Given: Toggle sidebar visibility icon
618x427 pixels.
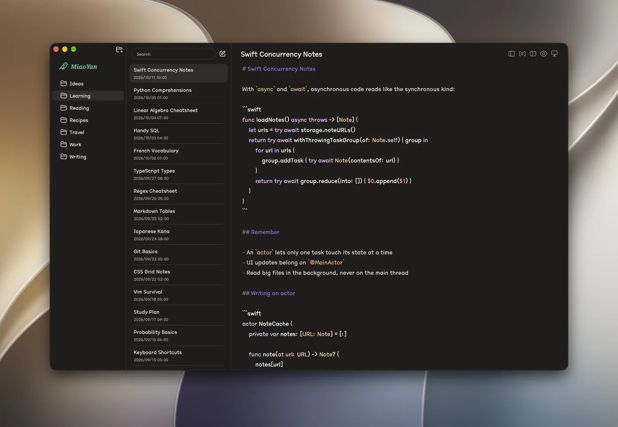Looking at the screenshot, I should [x=512, y=54].
